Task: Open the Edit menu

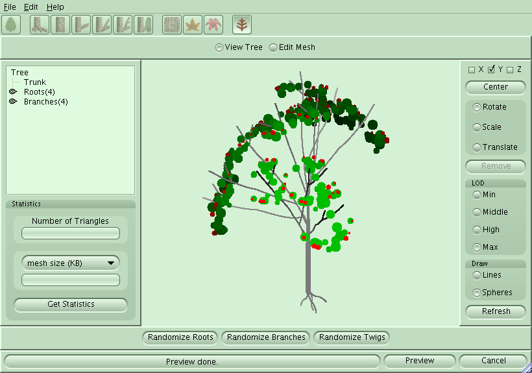Action: (31, 6)
